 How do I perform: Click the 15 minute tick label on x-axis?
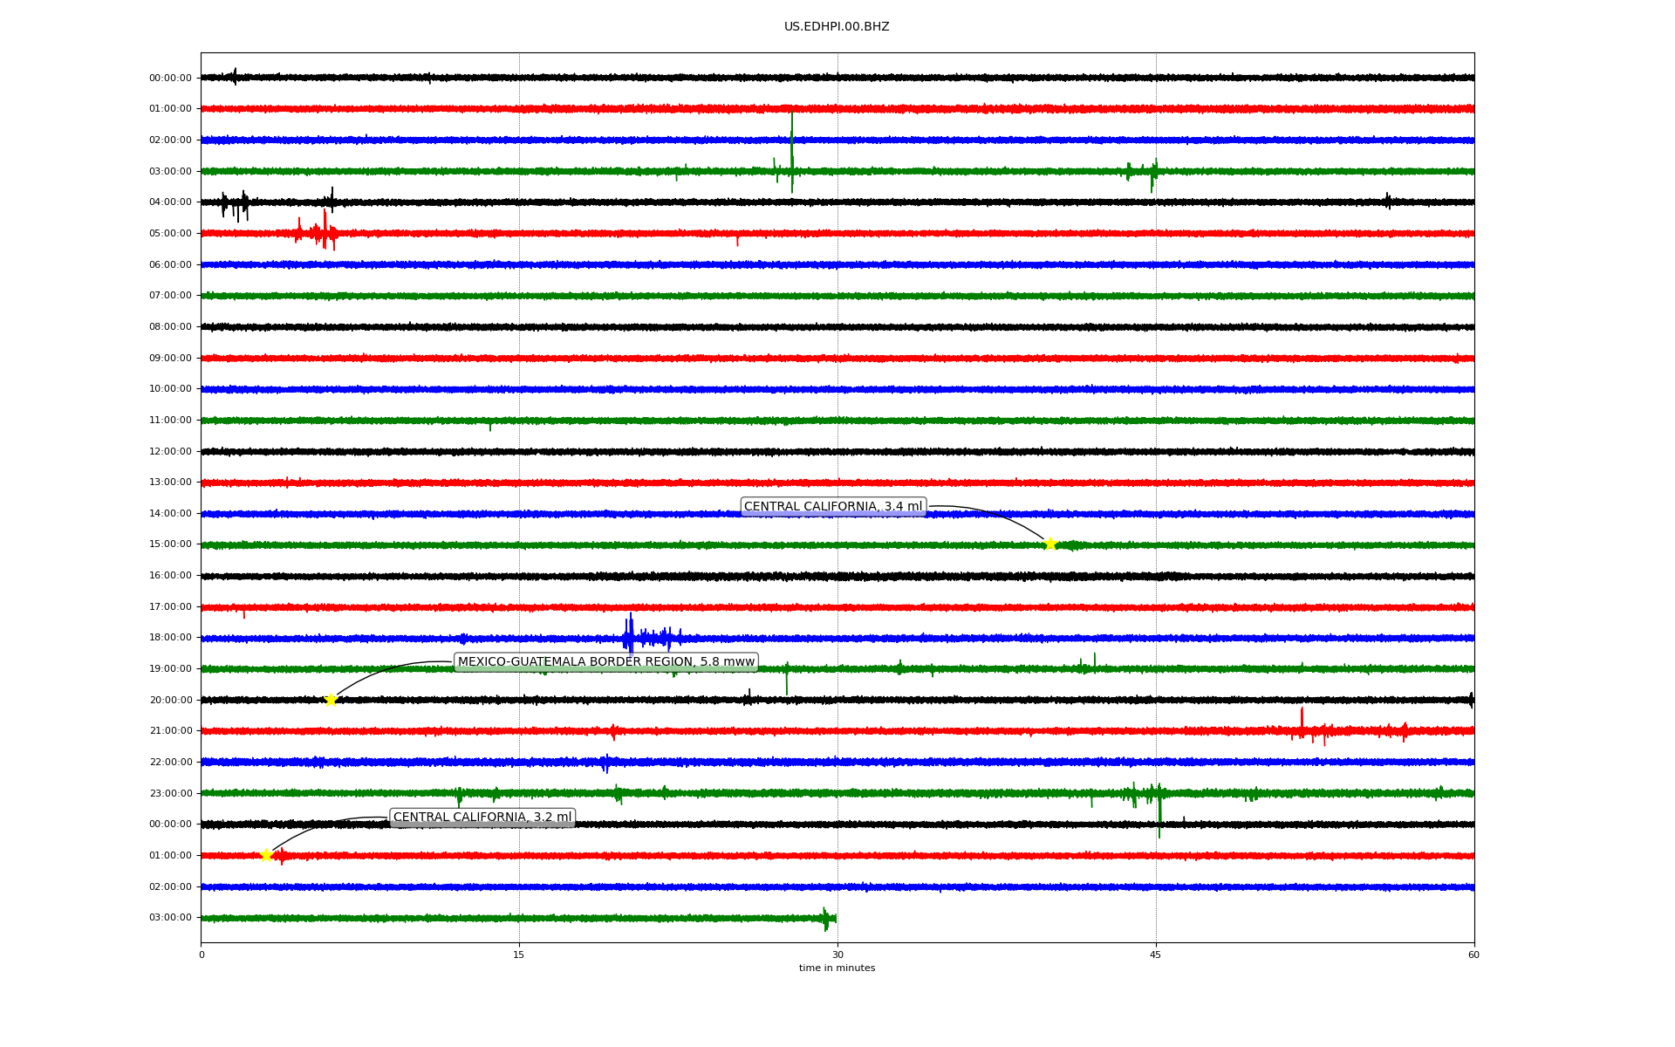click(x=519, y=955)
